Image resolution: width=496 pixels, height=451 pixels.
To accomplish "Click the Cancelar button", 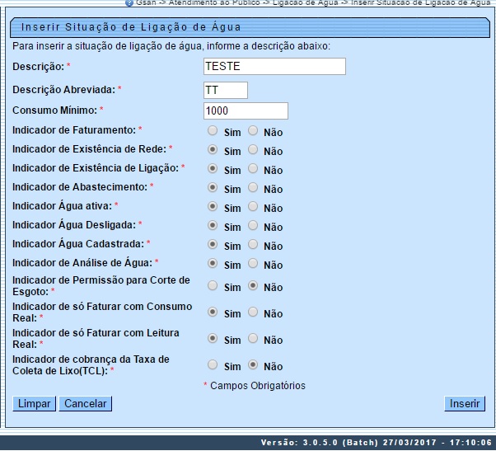I will point(86,404).
